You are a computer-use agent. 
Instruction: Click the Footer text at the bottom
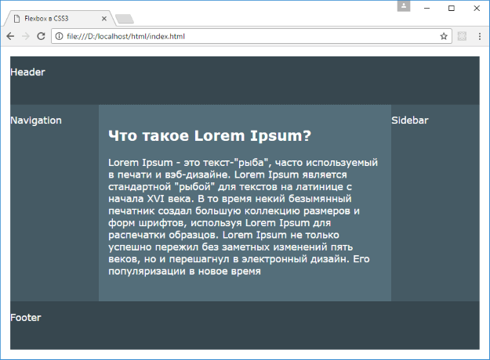click(26, 318)
